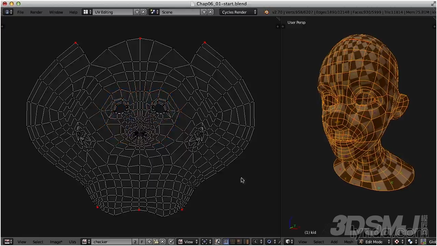The image size is (437, 246).
Task: Open the UV editor Select menu
Action: 38,242
